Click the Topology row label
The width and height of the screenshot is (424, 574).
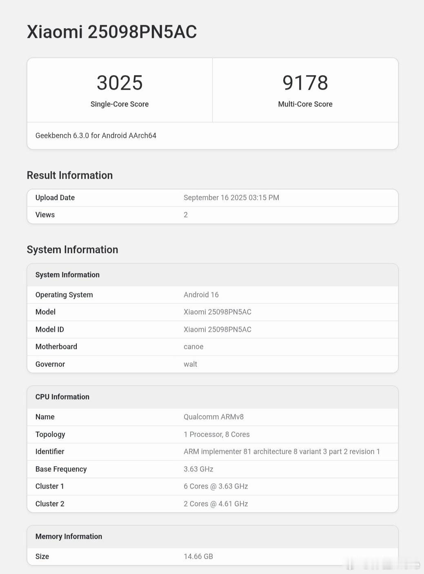pos(50,434)
